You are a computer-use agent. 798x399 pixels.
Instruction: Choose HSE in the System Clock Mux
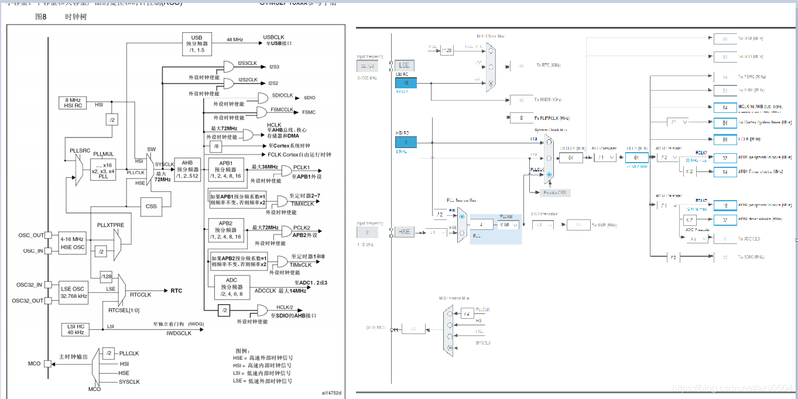(549, 158)
